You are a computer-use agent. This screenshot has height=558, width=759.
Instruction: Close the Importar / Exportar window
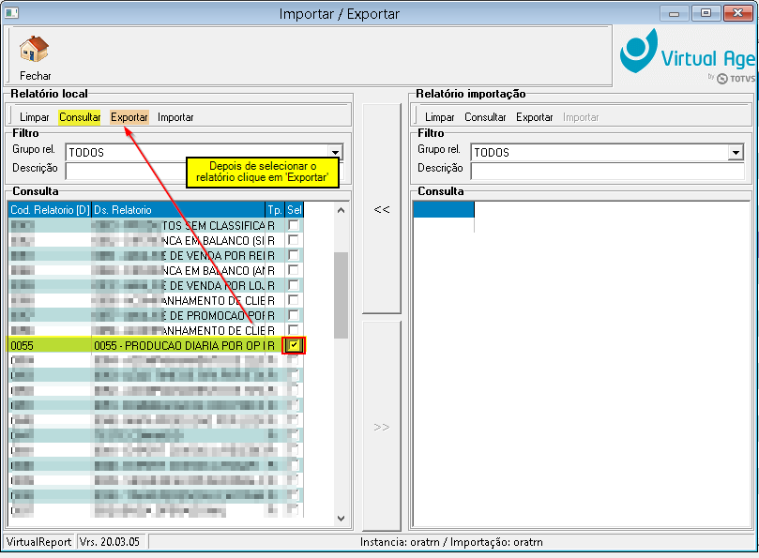coord(737,13)
